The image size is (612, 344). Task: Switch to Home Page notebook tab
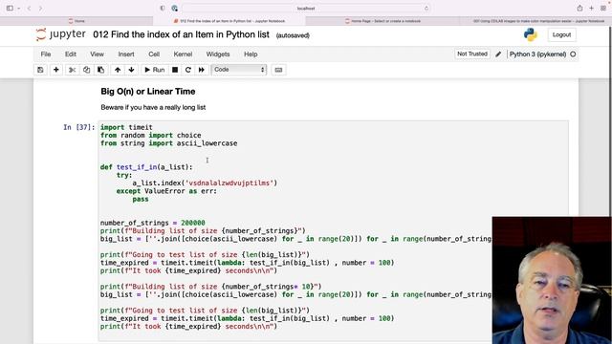tap(382, 21)
